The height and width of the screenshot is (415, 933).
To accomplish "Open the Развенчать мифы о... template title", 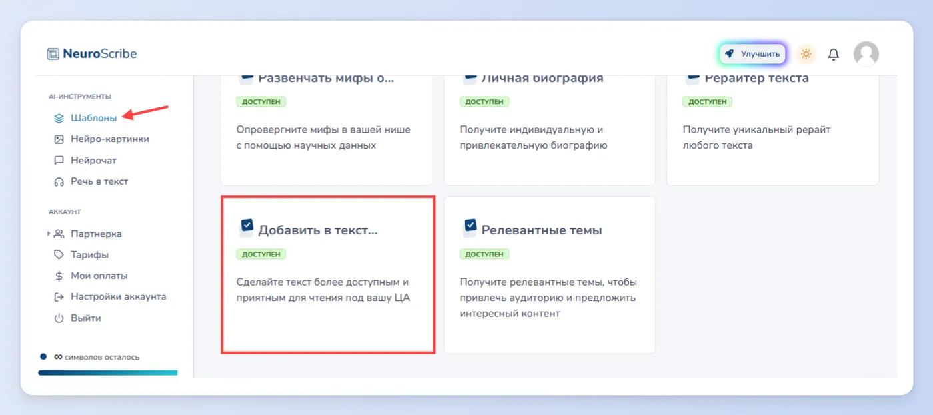I will (x=326, y=78).
